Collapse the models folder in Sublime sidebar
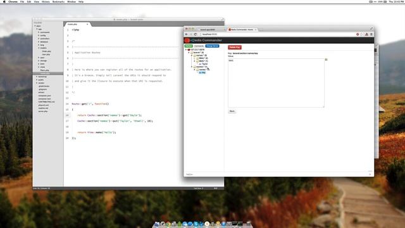This screenshot has height=228, width=405. click(x=39, y=48)
